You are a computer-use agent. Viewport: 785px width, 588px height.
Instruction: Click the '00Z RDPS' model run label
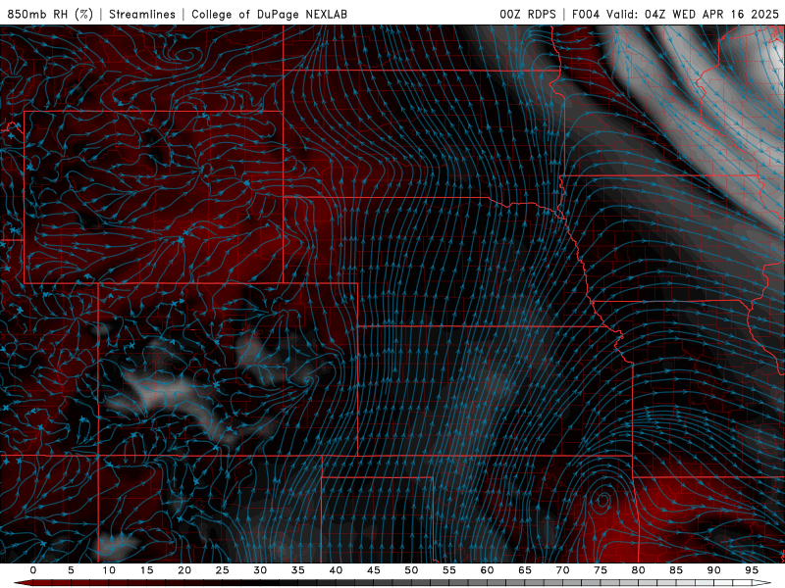click(x=528, y=14)
